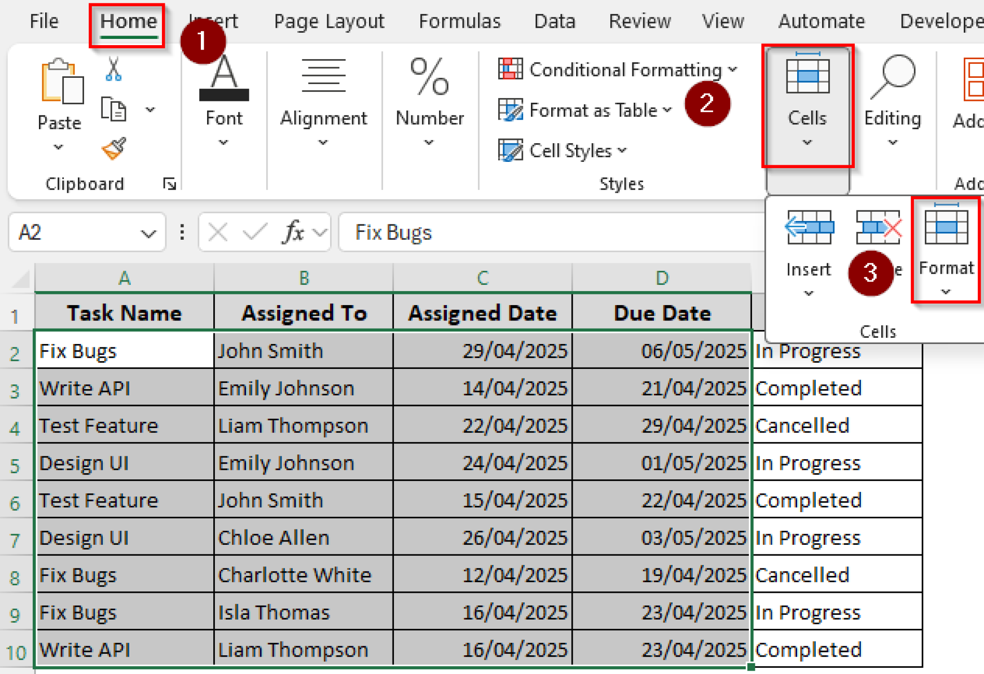The image size is (984, 674).
Task: Click the Insert Function (fx) icon
Action: [x=293, y=232]
